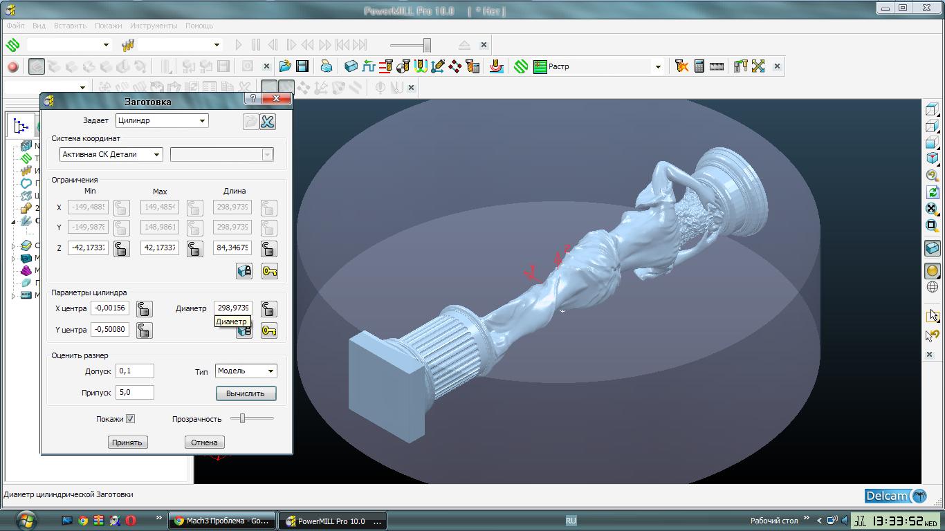Toggle lock for Z Длина value
Viewport: 945px width, 531px height.
[268, 248]
